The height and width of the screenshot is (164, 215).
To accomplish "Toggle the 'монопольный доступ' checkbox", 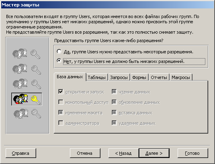I will click(x=61, y=102).
